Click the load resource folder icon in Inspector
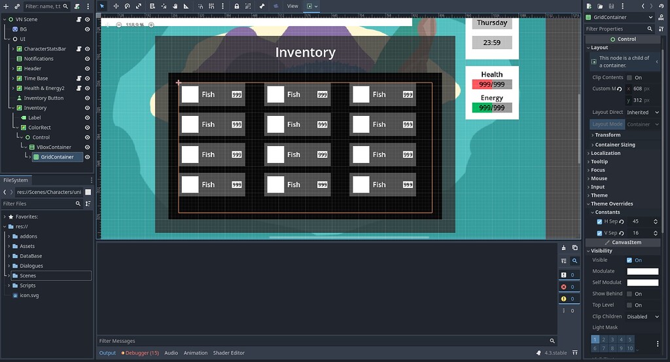Viewport: 670px width, 362px height. (600, 6)
